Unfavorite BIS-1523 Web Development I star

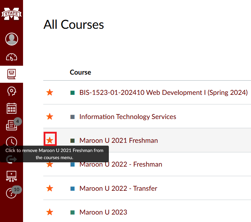coord(50,92)
